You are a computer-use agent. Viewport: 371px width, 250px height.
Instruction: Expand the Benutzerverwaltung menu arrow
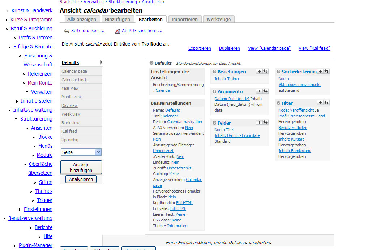(4, 219)
